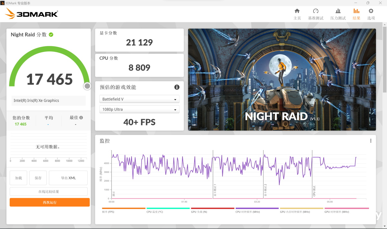The height and width of the screenshot is (229, 387).
Task: Click the 导出 XML export button
Action: coord(68,178)
